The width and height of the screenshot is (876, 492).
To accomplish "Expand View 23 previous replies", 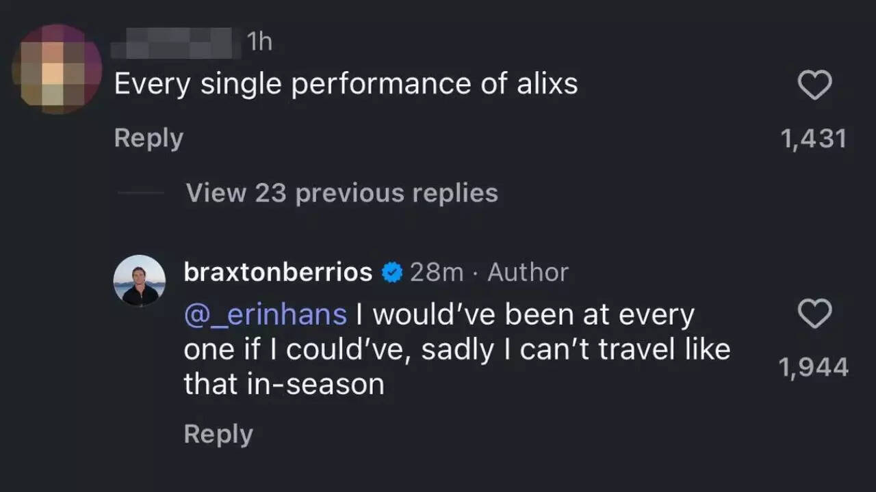I will click(342, 193).
